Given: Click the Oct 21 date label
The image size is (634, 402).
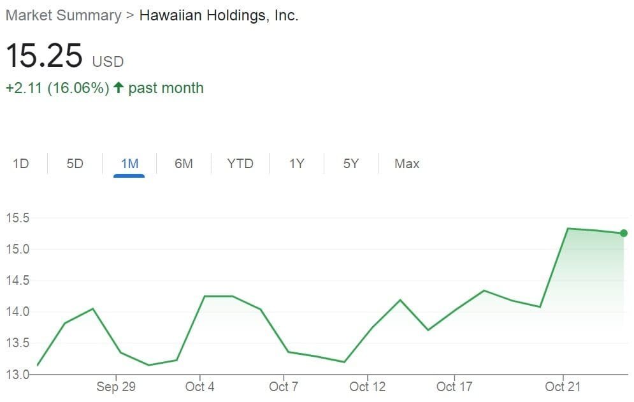Looking at the screenshot, I should pyautogui.click(x=564, y=387).
